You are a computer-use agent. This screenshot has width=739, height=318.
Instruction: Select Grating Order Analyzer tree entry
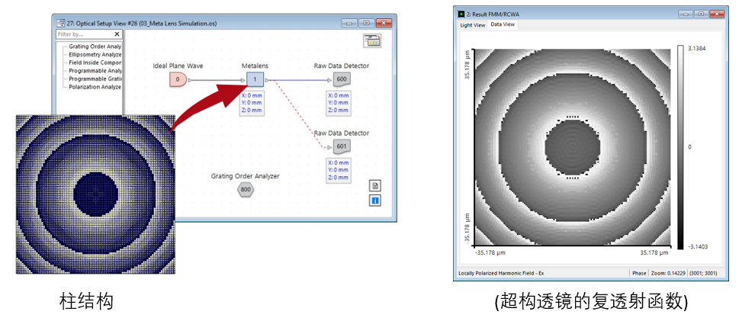[95, 47]
